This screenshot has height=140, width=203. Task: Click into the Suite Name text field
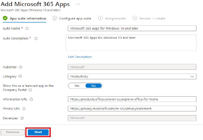(132, 28)
